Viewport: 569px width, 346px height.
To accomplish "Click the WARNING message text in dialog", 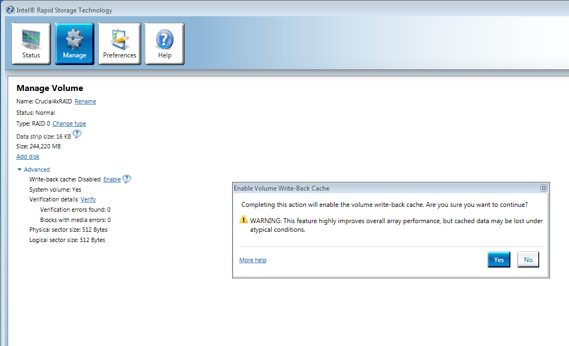I will 397,225.
